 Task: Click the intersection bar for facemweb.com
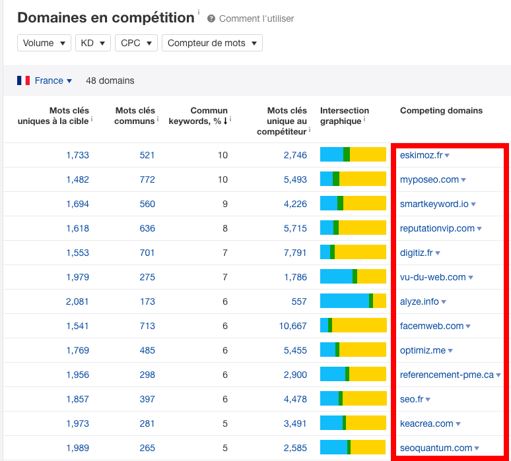(x=353, y=325)
